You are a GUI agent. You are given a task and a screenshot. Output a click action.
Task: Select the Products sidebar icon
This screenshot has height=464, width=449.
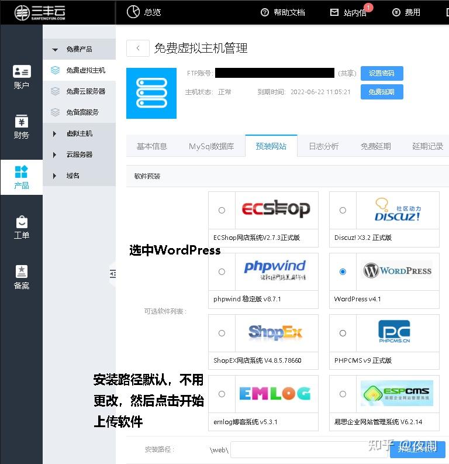pos(21,171)
